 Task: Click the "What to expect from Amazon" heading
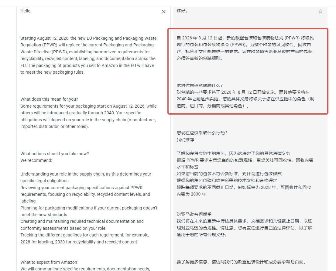49,262
